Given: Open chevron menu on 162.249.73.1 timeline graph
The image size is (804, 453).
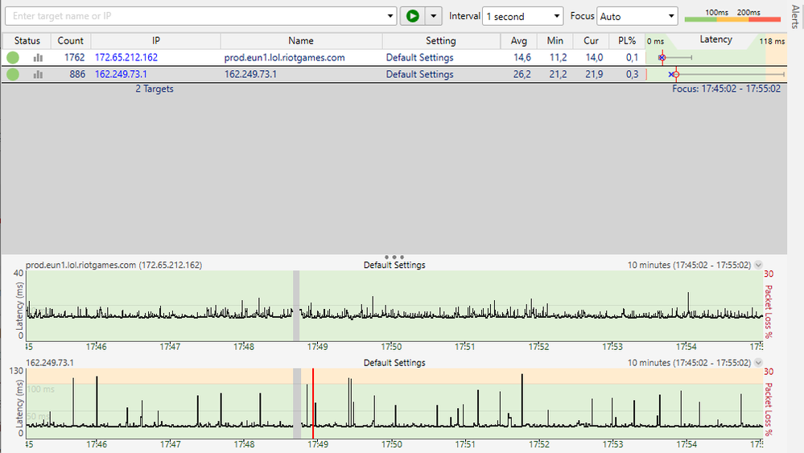Looking at the screenshot, I should (757, 363).
